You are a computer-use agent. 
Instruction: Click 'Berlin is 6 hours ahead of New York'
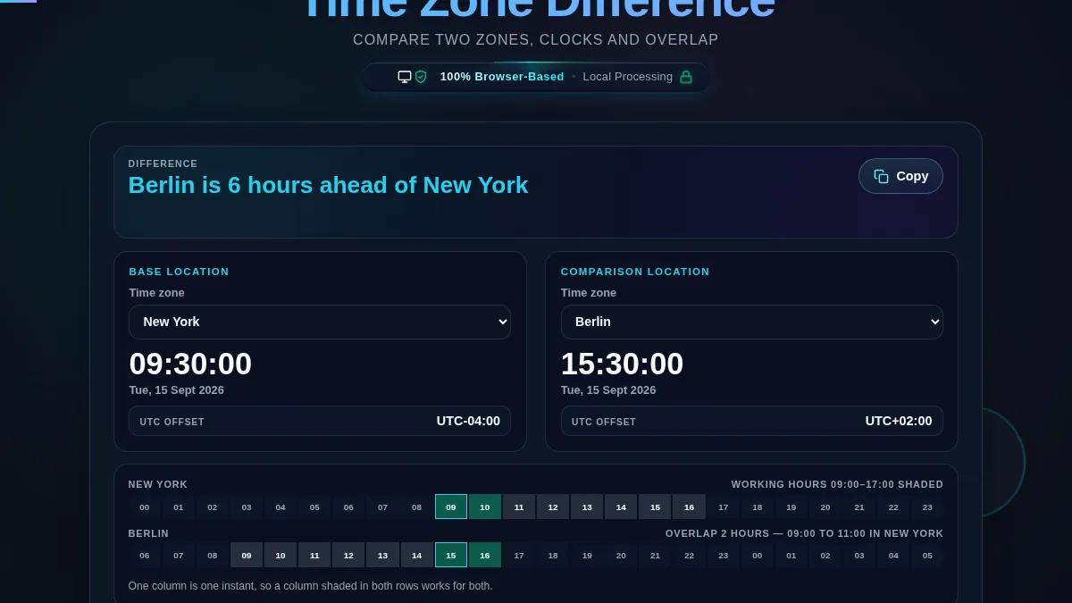[x=328, y=185]
